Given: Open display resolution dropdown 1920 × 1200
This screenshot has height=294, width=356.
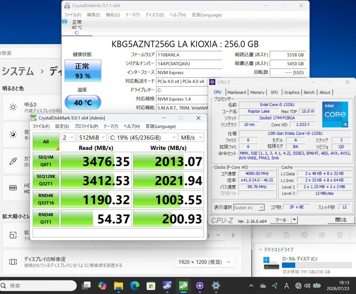Looking at the screenshot, I should coord(205,262).
